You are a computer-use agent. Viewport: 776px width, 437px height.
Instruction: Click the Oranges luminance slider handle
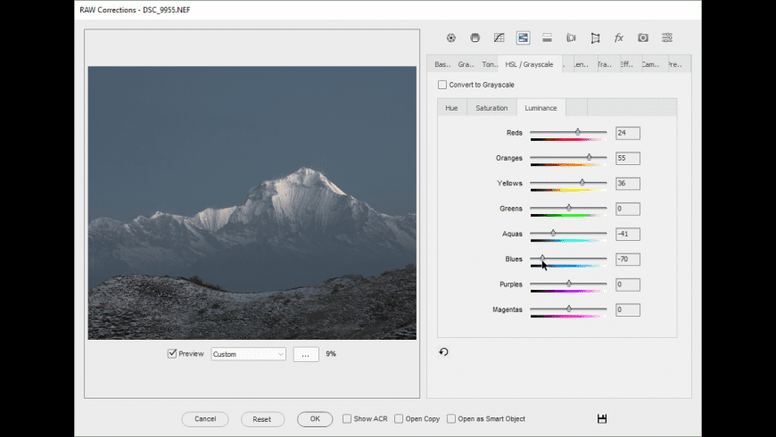[589, 157]
